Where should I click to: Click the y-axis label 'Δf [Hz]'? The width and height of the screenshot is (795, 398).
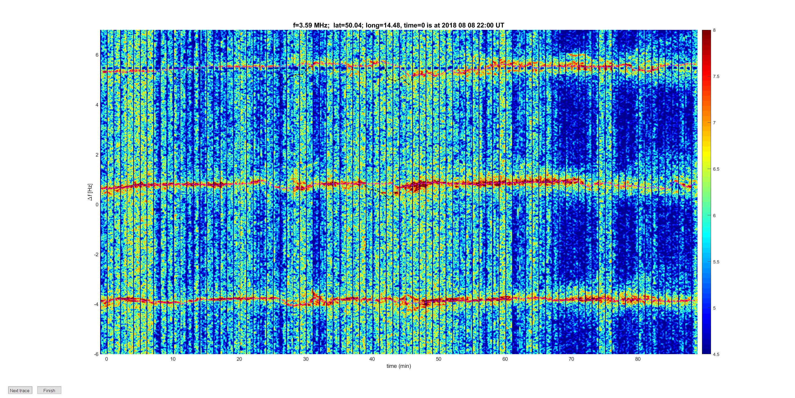click(x=90, y=192)
